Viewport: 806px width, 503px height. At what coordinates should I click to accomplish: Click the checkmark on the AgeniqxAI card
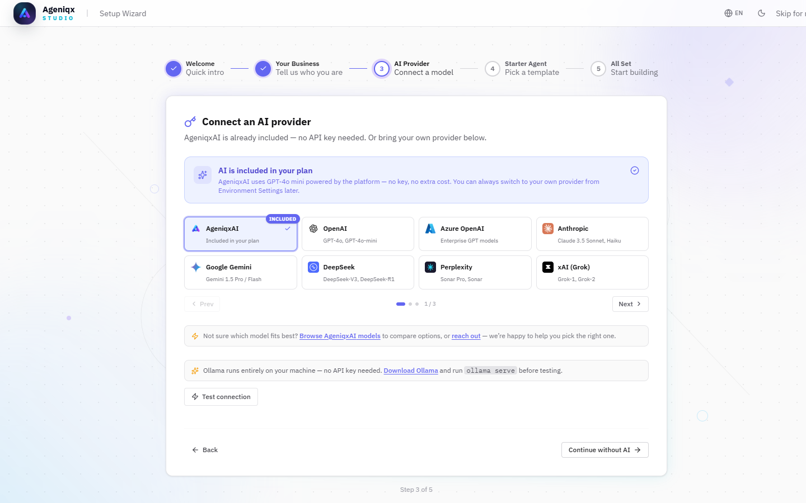(x=288, y=229)
